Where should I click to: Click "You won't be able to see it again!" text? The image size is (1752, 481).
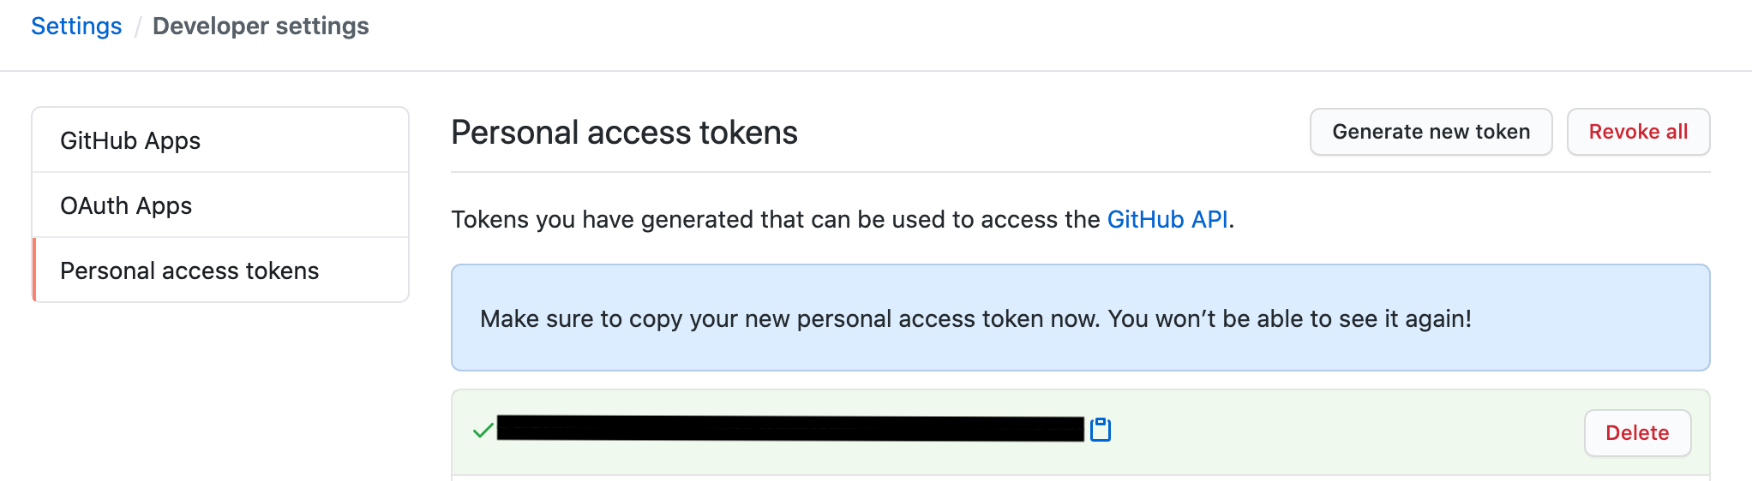(1289, 319)
